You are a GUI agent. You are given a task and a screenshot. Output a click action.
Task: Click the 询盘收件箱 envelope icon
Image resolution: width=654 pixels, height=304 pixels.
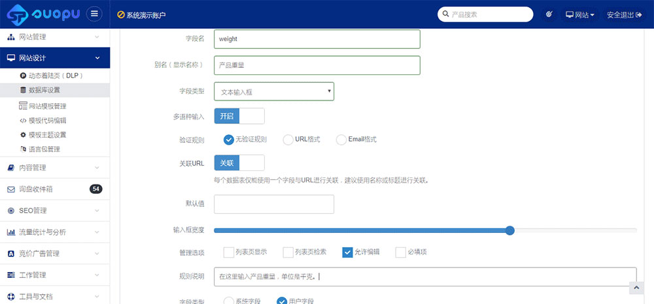coord(11,189)
